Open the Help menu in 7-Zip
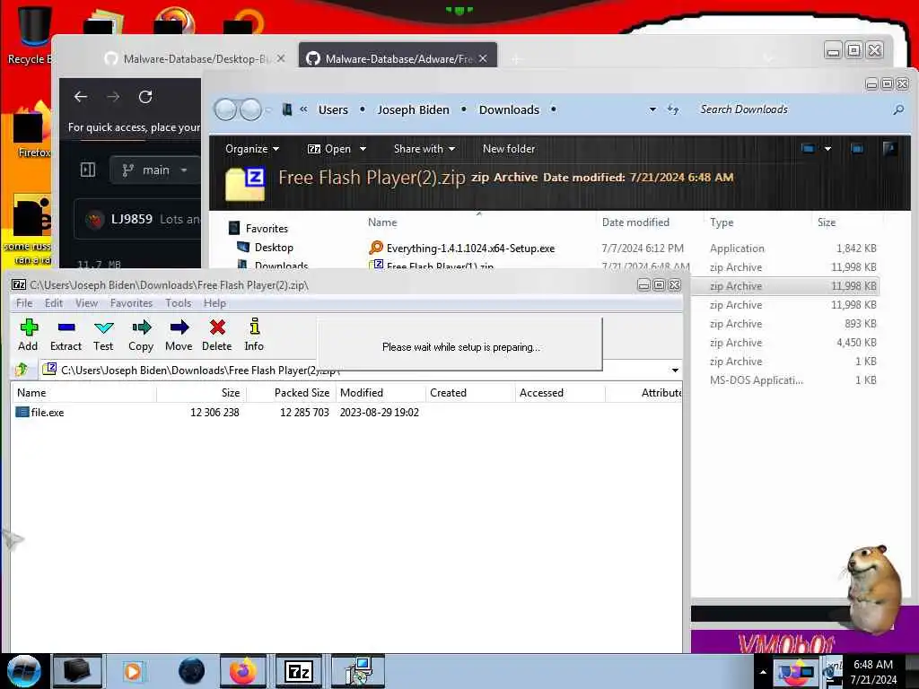This screenshot has width=919, height=689. [214, 303]
